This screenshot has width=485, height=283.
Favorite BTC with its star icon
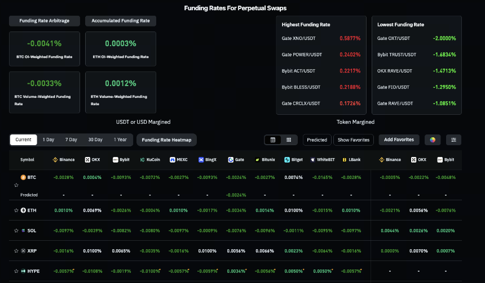tap(16, 185)
